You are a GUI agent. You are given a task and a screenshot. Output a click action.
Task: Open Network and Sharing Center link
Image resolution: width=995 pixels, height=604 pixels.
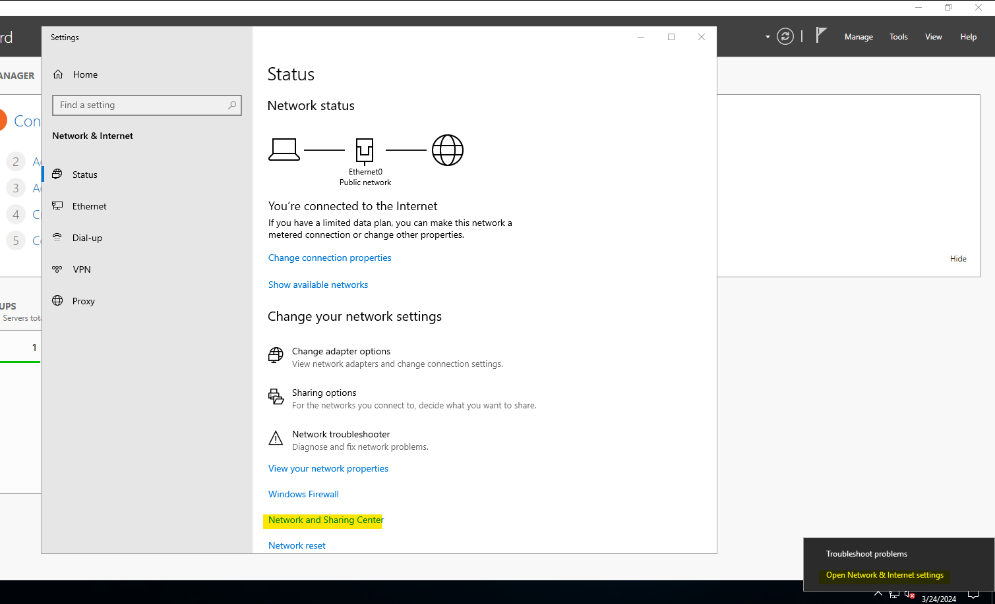pos(326,520)
